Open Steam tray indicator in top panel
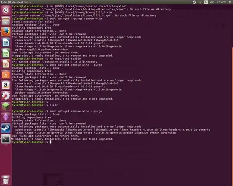233x186 pixels. (x=194, y=2)
